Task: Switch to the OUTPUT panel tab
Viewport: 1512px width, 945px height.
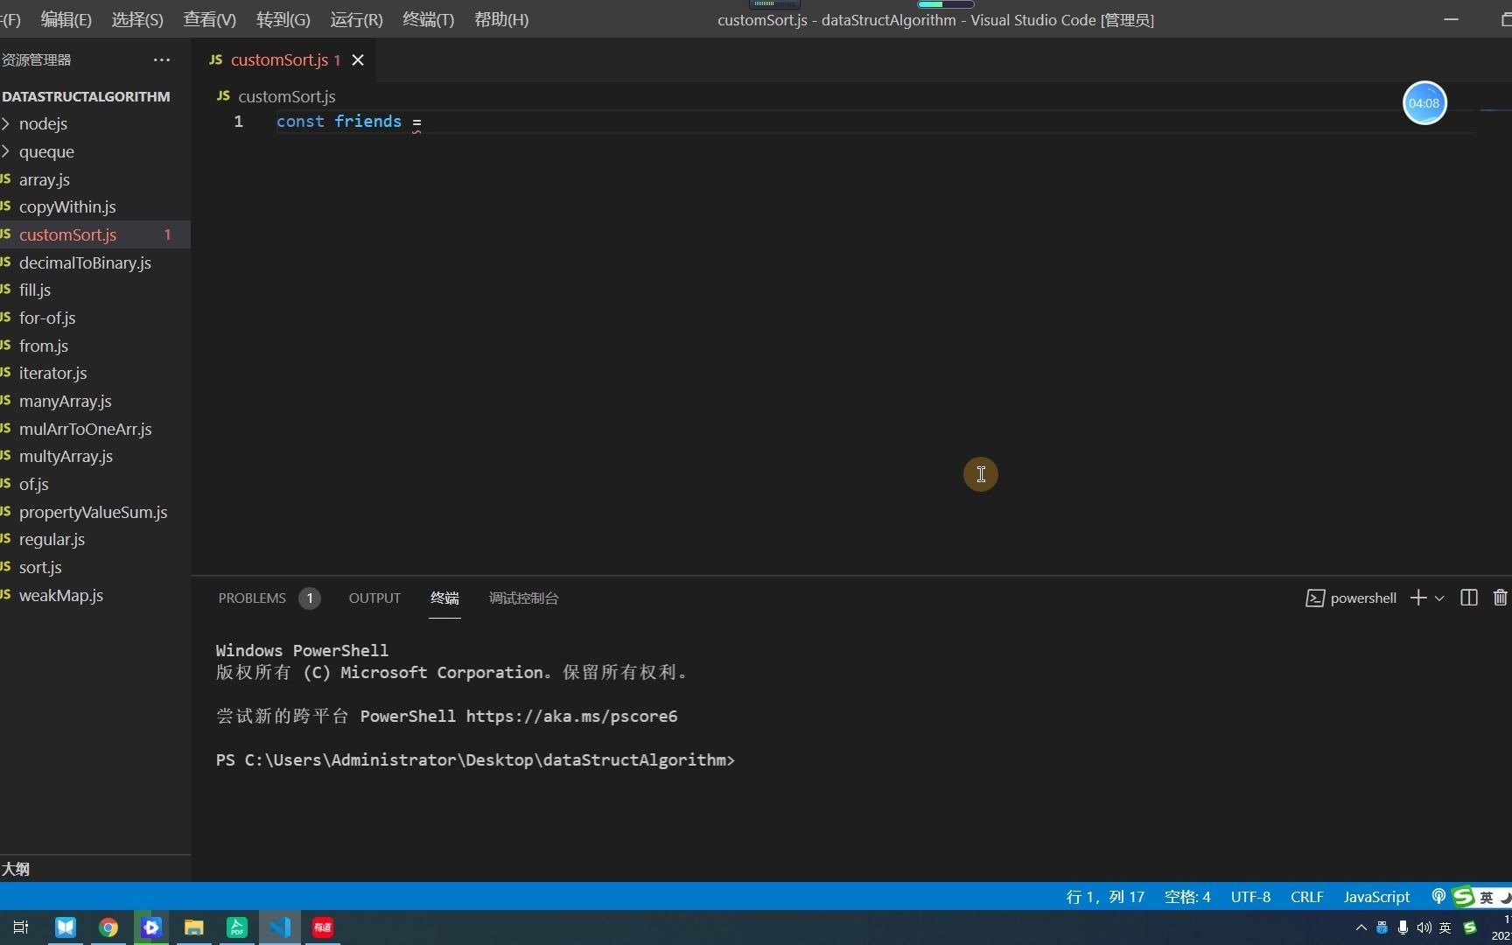Action: (374, 598)
